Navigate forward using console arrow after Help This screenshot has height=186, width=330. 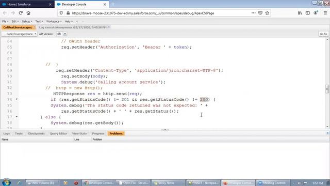point(82,21)
